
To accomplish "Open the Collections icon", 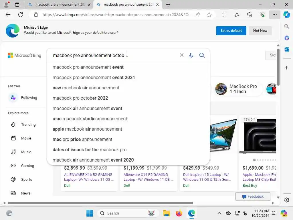I will [250, 15].
